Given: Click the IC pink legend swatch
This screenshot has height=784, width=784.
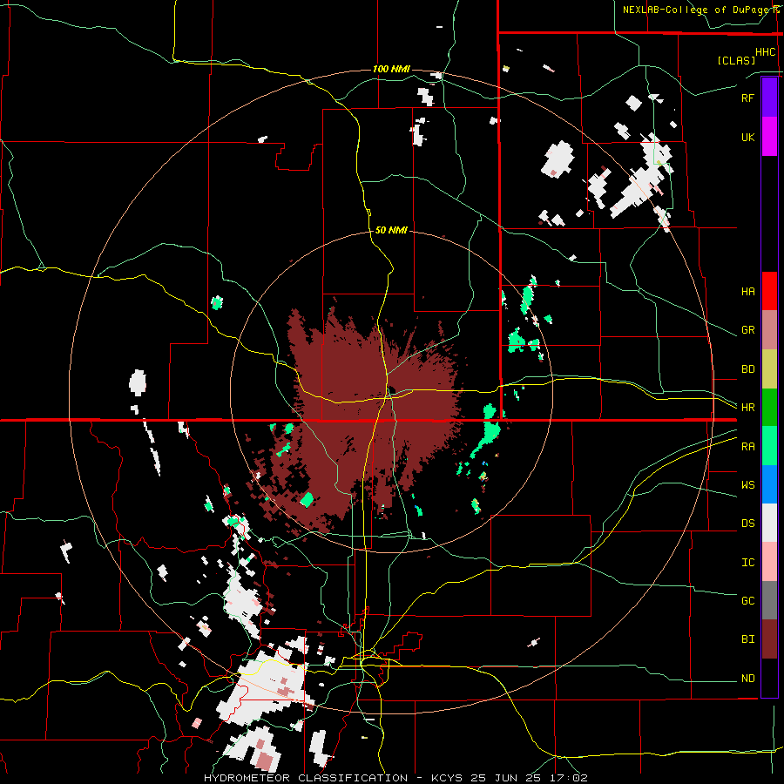Looking at the screenshot, I should pyautogui.click(x=769, y=562).
